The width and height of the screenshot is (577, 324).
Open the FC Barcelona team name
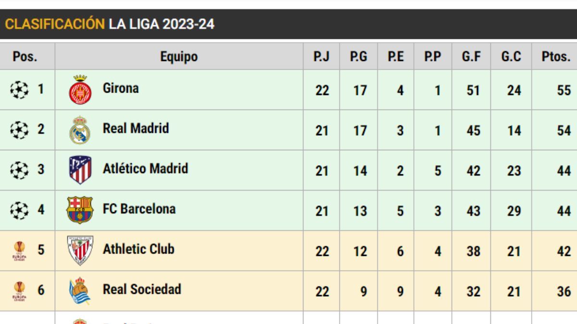pos(139,209)
